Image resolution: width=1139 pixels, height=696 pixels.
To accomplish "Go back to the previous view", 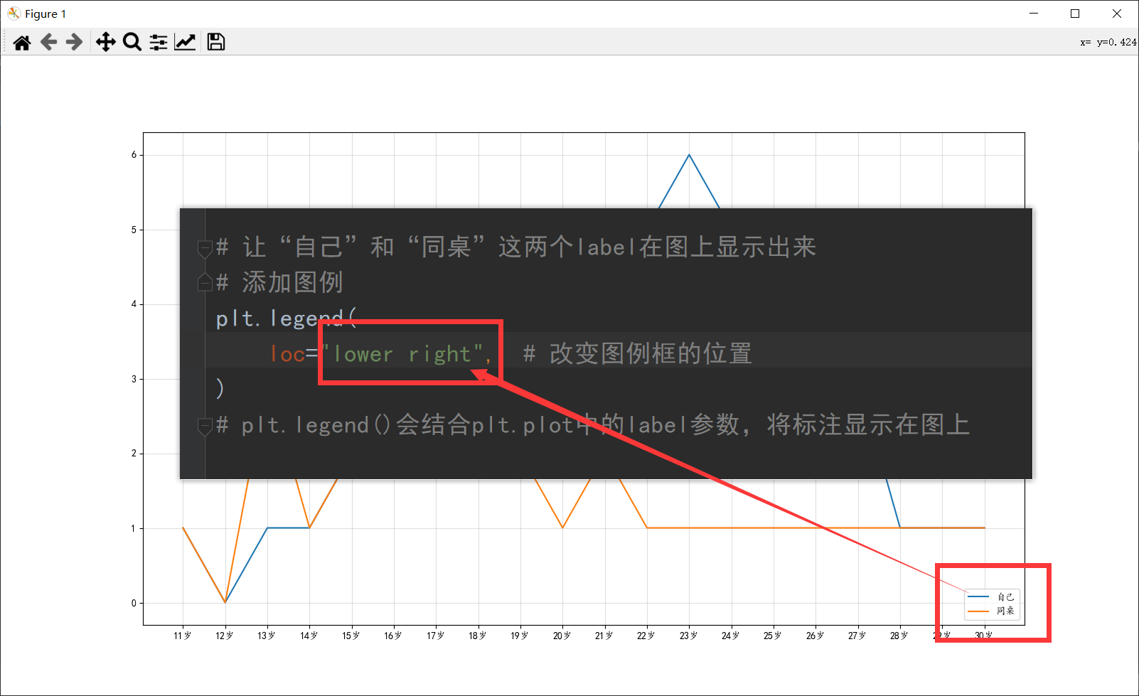I will point(48,43).
